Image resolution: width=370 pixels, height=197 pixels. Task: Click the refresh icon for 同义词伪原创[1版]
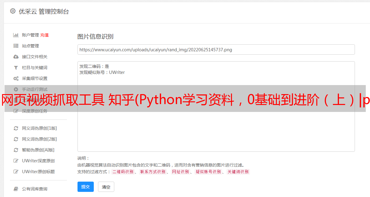[x=16, y=128]
